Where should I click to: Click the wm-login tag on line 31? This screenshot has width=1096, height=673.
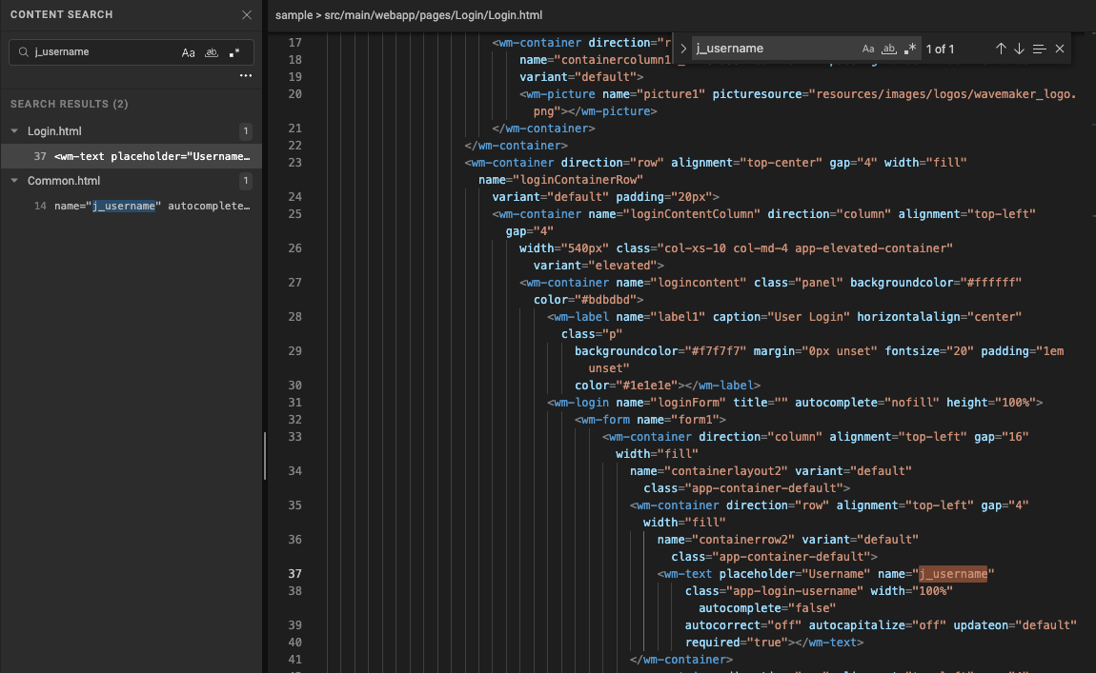pos(580,403)
